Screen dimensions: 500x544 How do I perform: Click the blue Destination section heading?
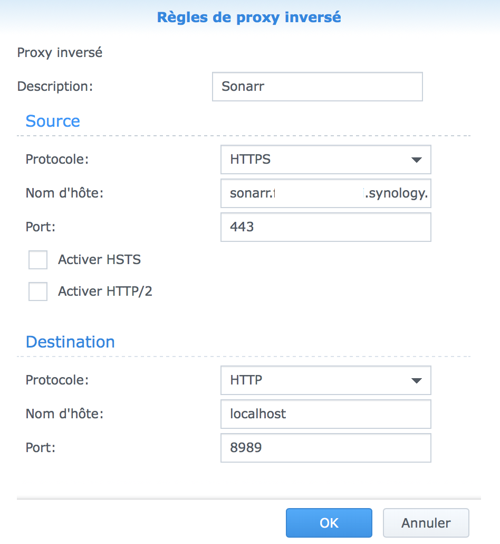(70, 342)
